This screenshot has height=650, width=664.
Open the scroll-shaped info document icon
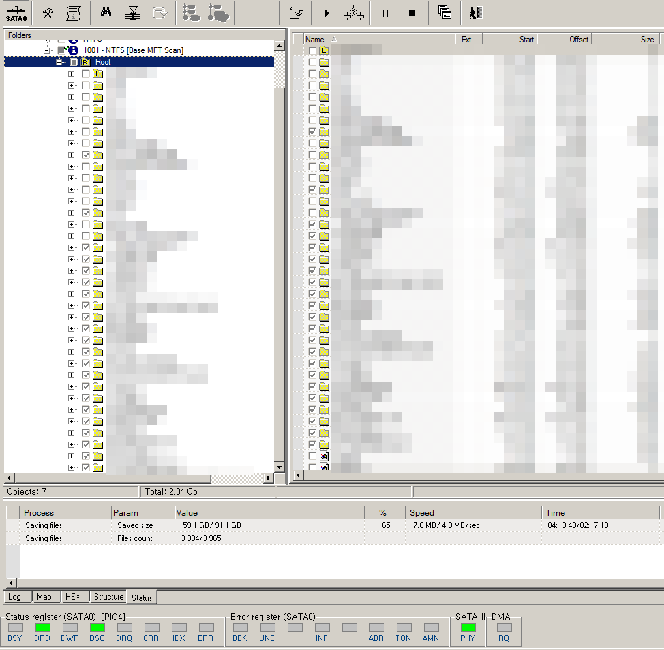74,14
